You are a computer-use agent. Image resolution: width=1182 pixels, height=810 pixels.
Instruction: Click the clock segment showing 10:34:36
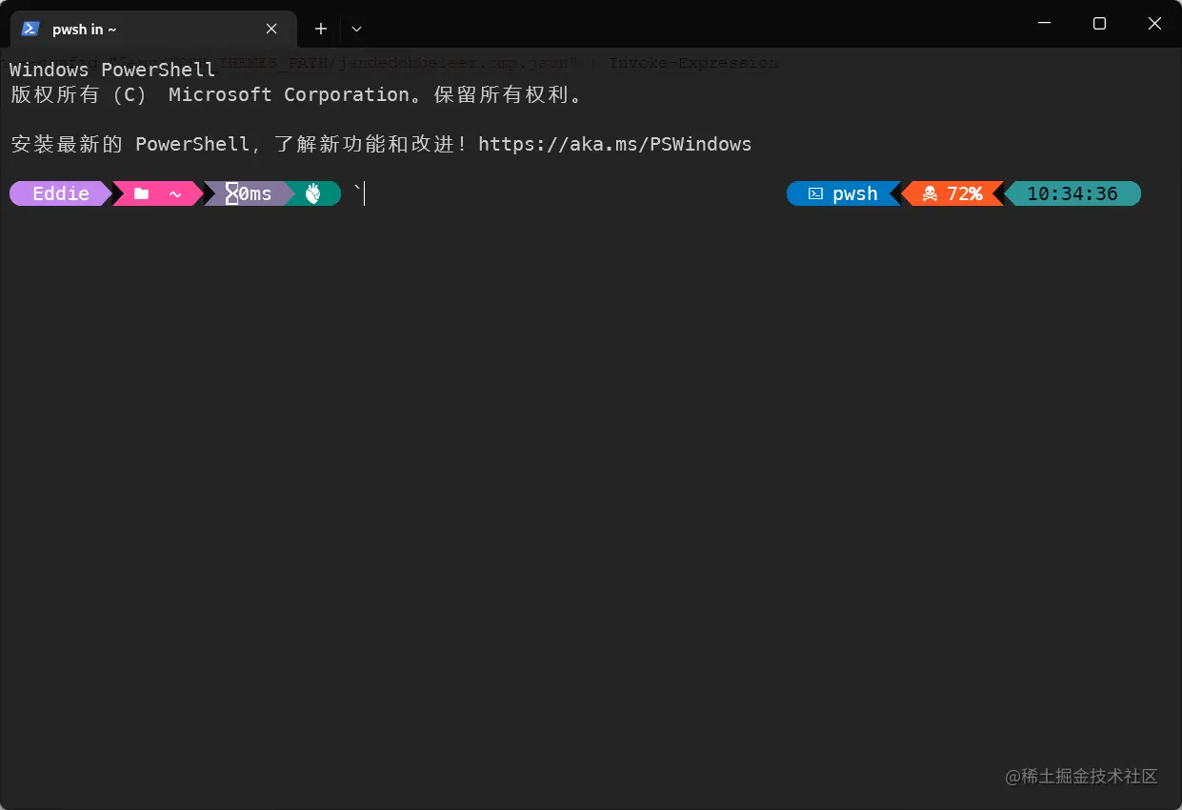coord(1075,193)
